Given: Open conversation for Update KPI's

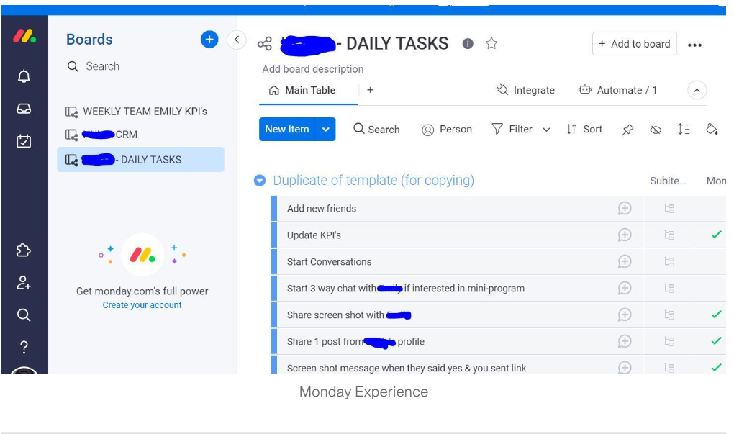Looking at the screenshot, I should pyautogui.click(x=625, y=235).
